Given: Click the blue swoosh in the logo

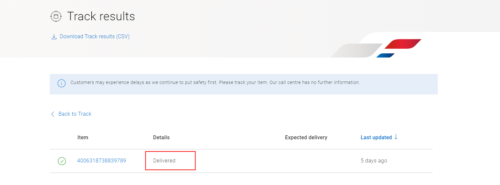Looking at the screenshot, I should click(x=385, y=55).
